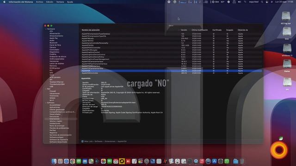The height and width of the screenshot is (166, 296).
Task: Sort by Versión column header
Action: coord(184,30)
